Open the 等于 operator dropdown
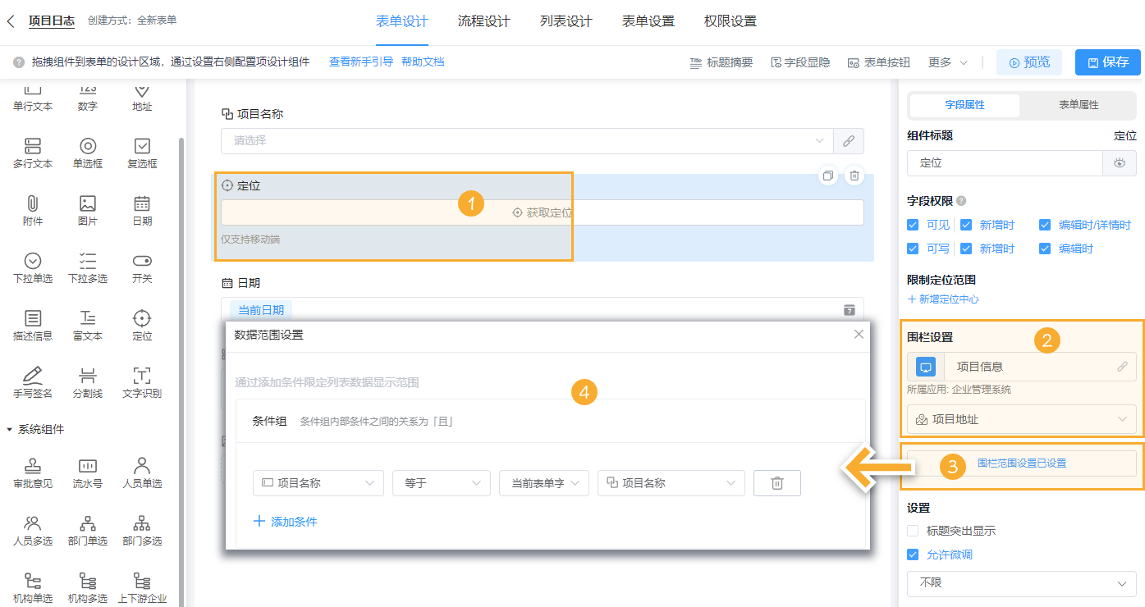The width and height of the screenshot is (1145, 607). 441,483
